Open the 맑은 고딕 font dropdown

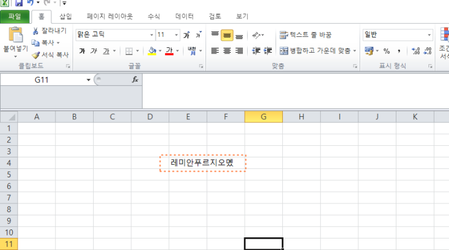tap(152, 35)
